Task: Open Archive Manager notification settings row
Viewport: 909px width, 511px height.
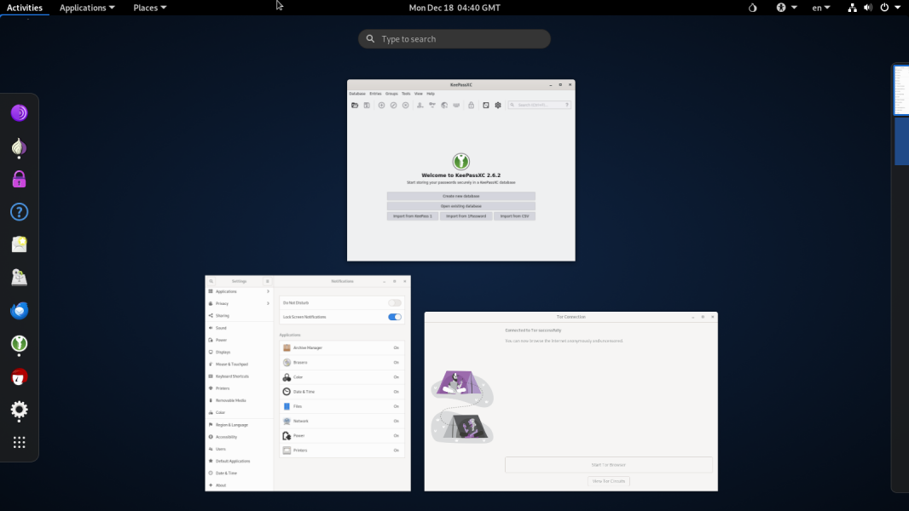Action: (x=341, y=347)
